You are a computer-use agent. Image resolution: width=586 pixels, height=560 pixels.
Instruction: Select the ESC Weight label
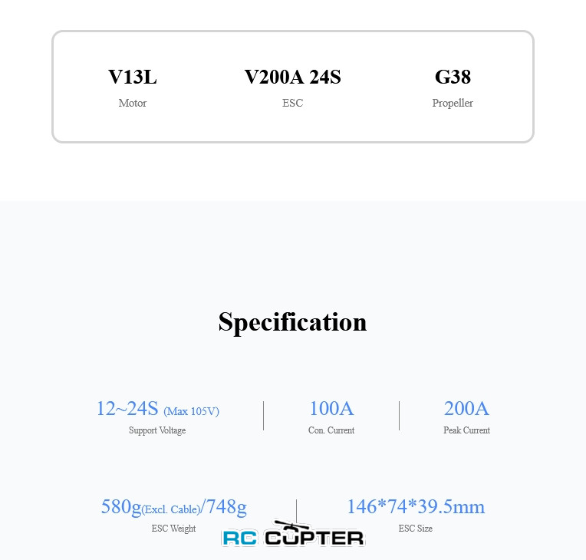pyautogui.click(x=173, y=529)
